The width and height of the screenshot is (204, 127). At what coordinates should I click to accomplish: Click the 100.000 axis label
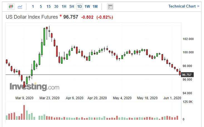(188, 52)
